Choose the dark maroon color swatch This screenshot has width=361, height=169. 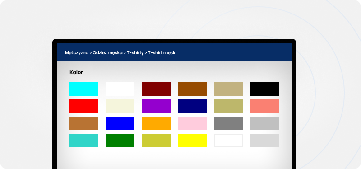click(156, 89)
